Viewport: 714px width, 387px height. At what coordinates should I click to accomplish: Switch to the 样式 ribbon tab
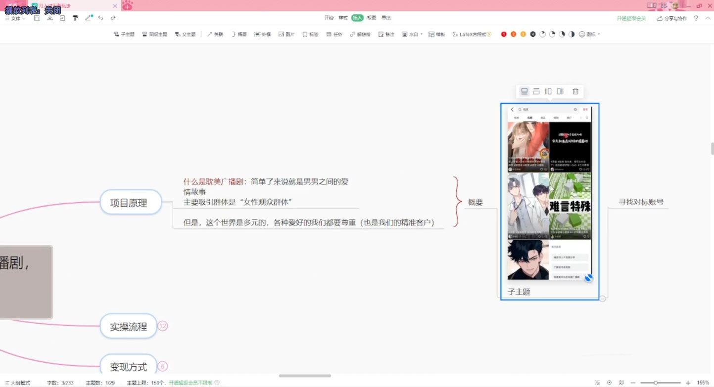tap(344, 17)
